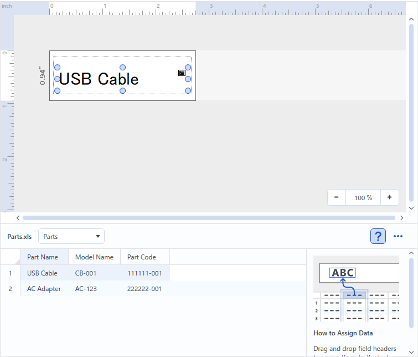Click the 222222-001 part code cell

tap(145, 289)
